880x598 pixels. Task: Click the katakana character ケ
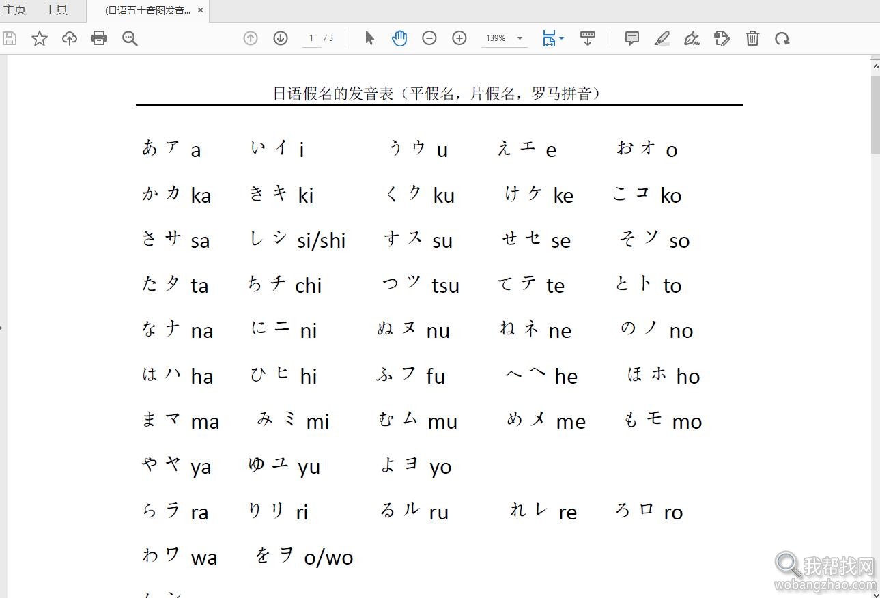(x=535, y=193)
